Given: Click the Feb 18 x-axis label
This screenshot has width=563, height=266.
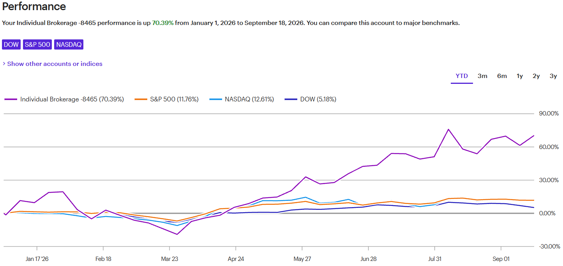Looking at the screenshot, I should coord(103,259).
